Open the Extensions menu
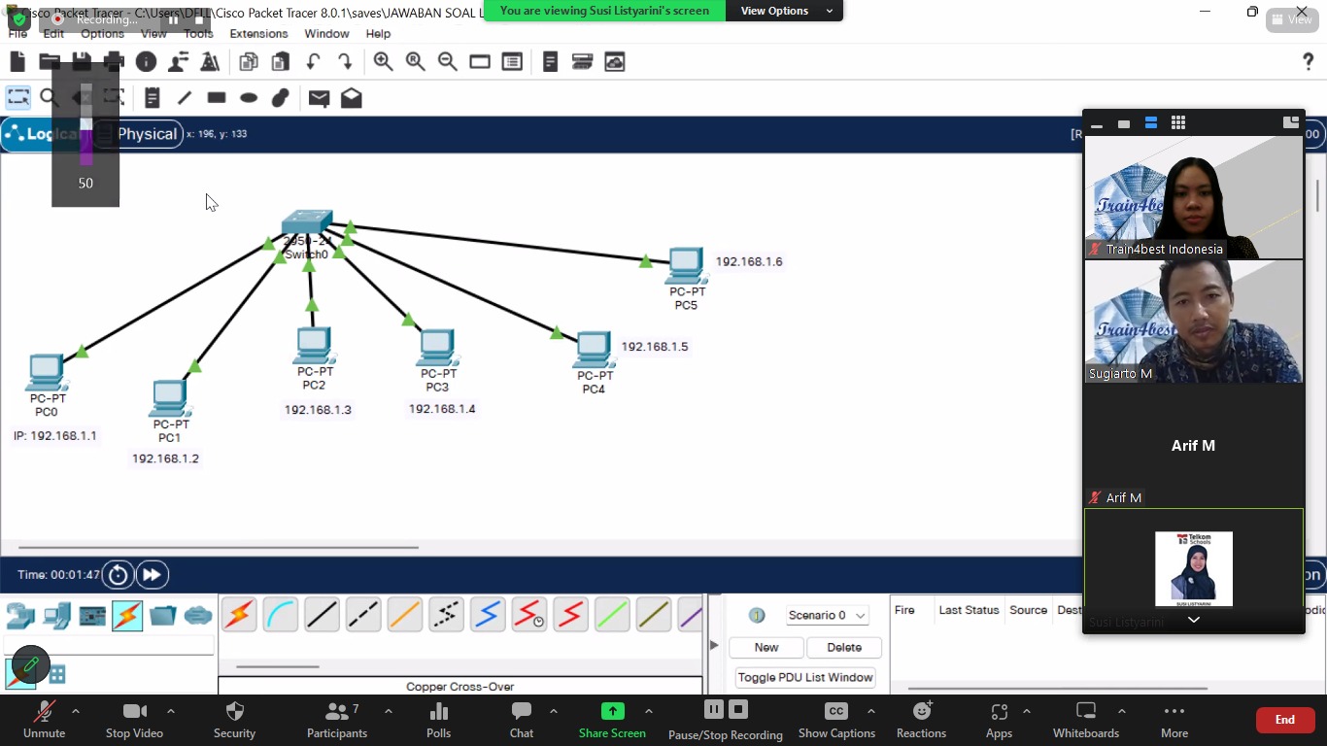Screen dimensions: 1327x746 click(258, 33)
